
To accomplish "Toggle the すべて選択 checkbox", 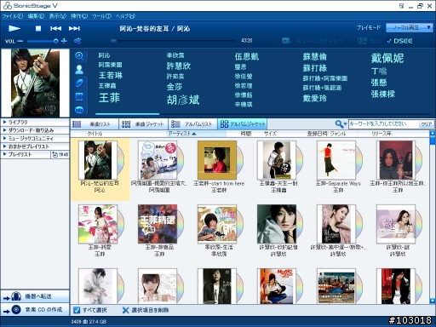I will 77,310.
